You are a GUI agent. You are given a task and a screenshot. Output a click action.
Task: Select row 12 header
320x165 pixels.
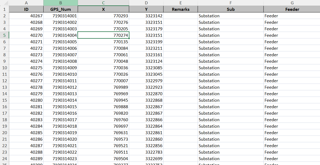tap(5, 81)
